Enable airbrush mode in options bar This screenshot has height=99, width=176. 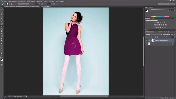pos(54,4)
